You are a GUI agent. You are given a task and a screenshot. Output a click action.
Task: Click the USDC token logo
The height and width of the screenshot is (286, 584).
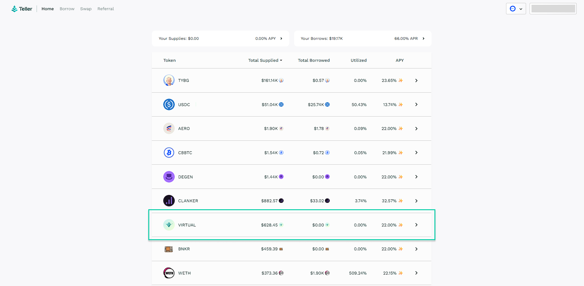(169, 104)
